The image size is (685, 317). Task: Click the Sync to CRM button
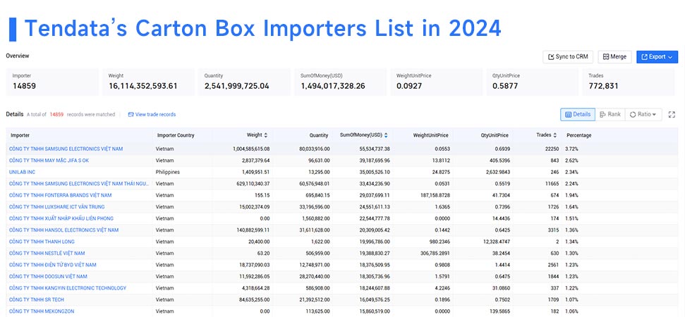568,56
